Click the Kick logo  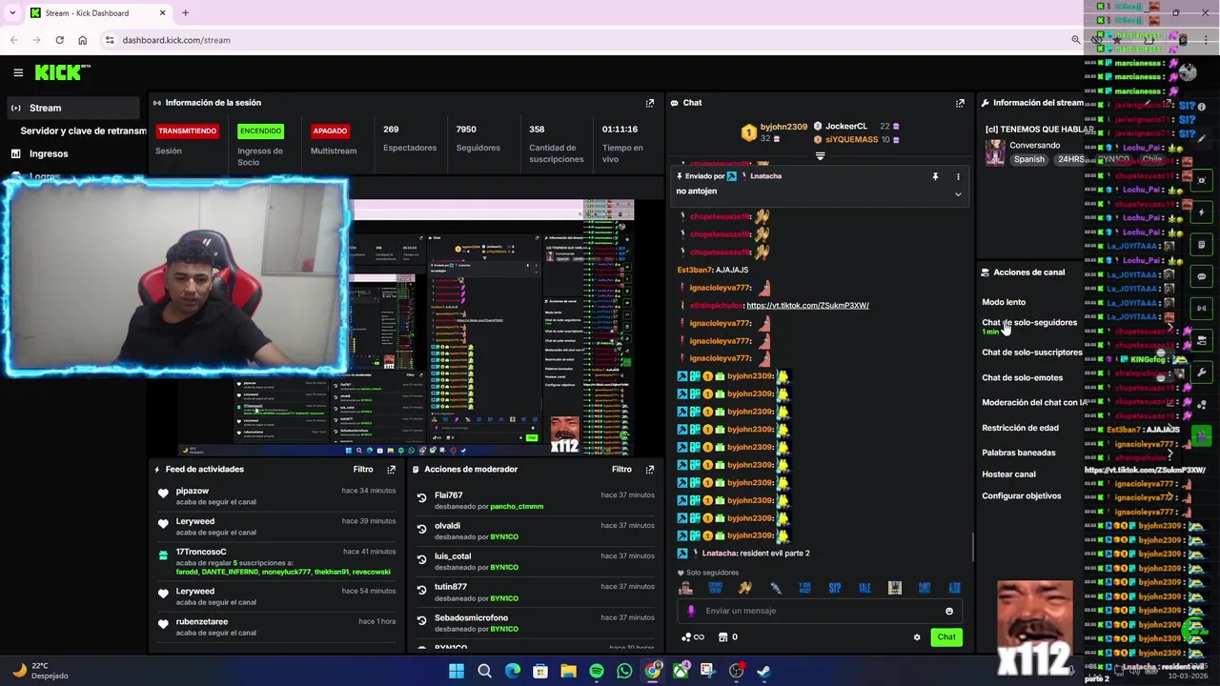click(x=62, y=72)
